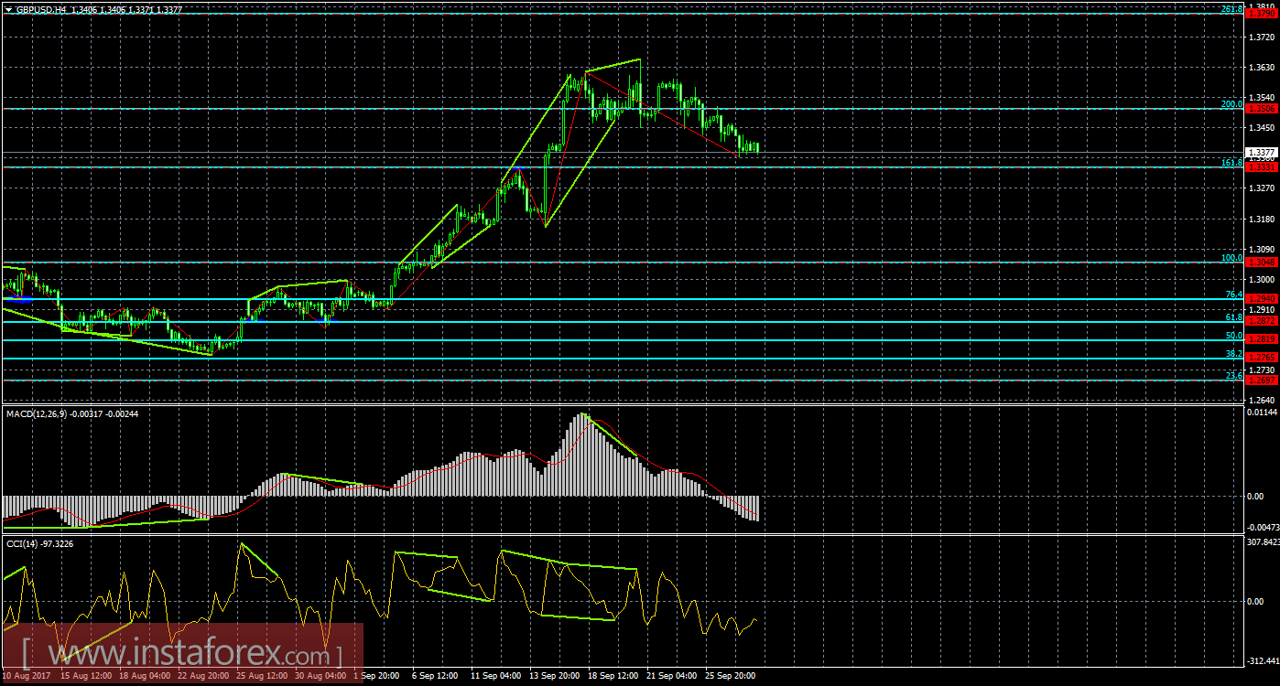Image resolution: width=1280 pixels, height=686 pixels.
Task: Select the 261.8 Fibonacci extension label
Action: pos(1232,9)
